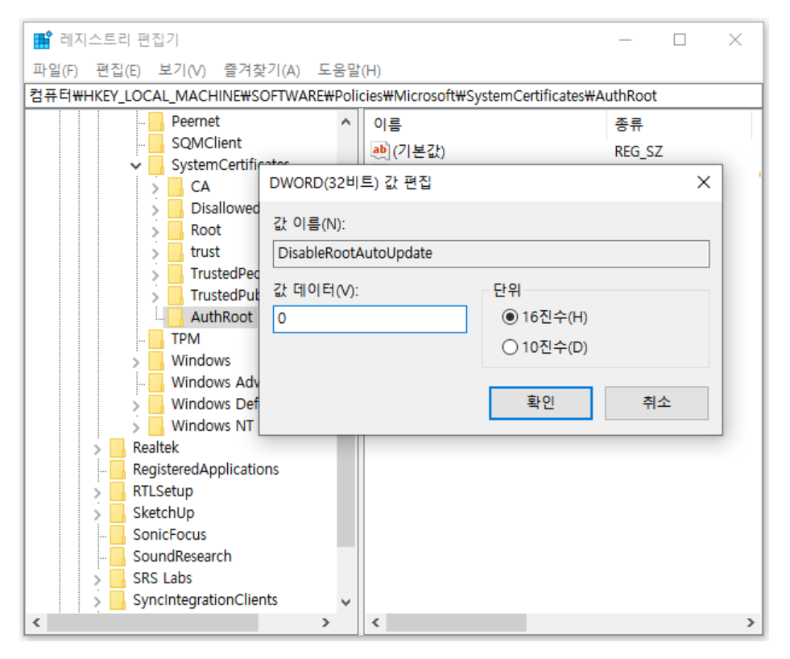
Task: Click the trust folder icon
Action: coord(176,251)
